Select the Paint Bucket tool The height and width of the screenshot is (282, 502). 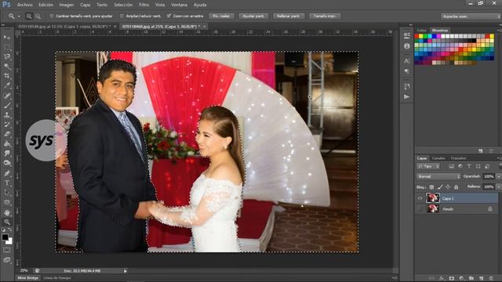point(7,144)
